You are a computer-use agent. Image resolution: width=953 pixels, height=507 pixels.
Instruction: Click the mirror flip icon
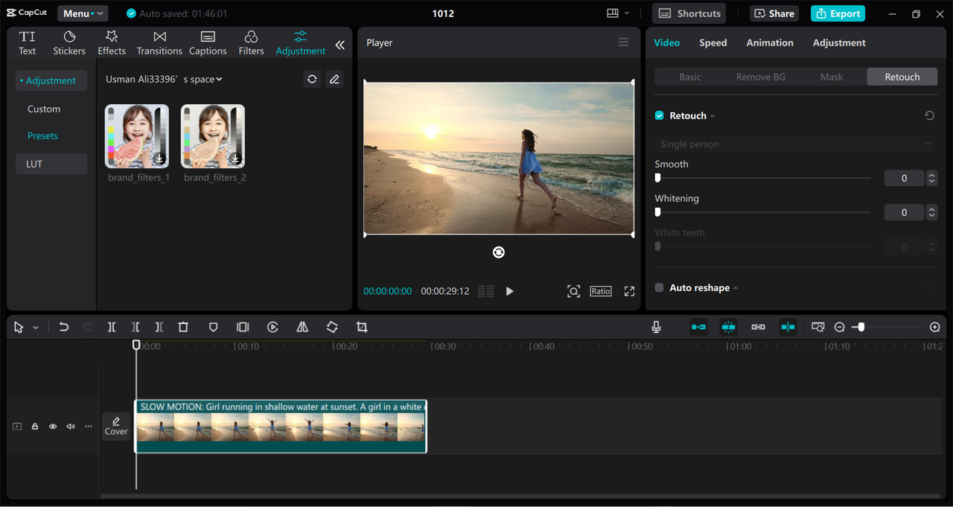(302, 327)
